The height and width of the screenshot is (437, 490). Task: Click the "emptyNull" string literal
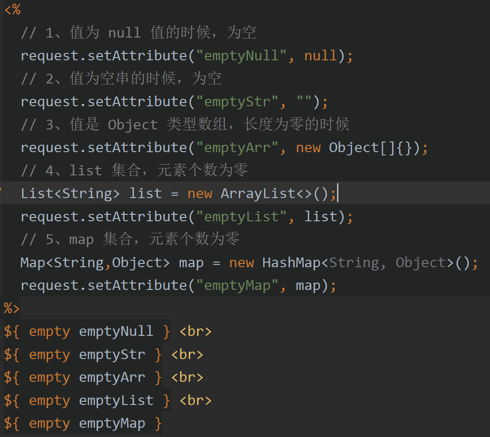coord(242,56)
